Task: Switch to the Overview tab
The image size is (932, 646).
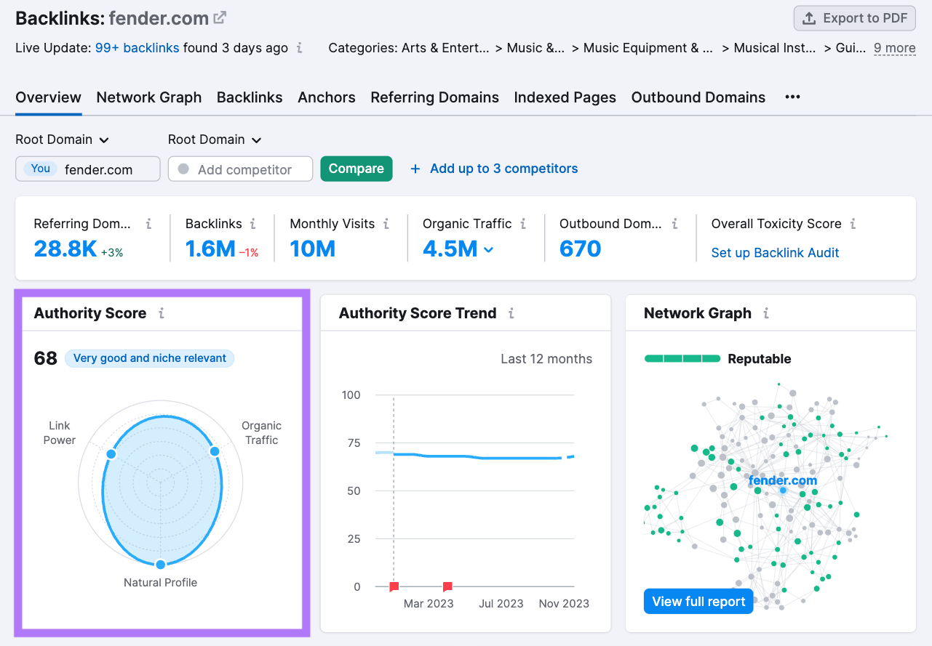Action: tap(49, 97)
